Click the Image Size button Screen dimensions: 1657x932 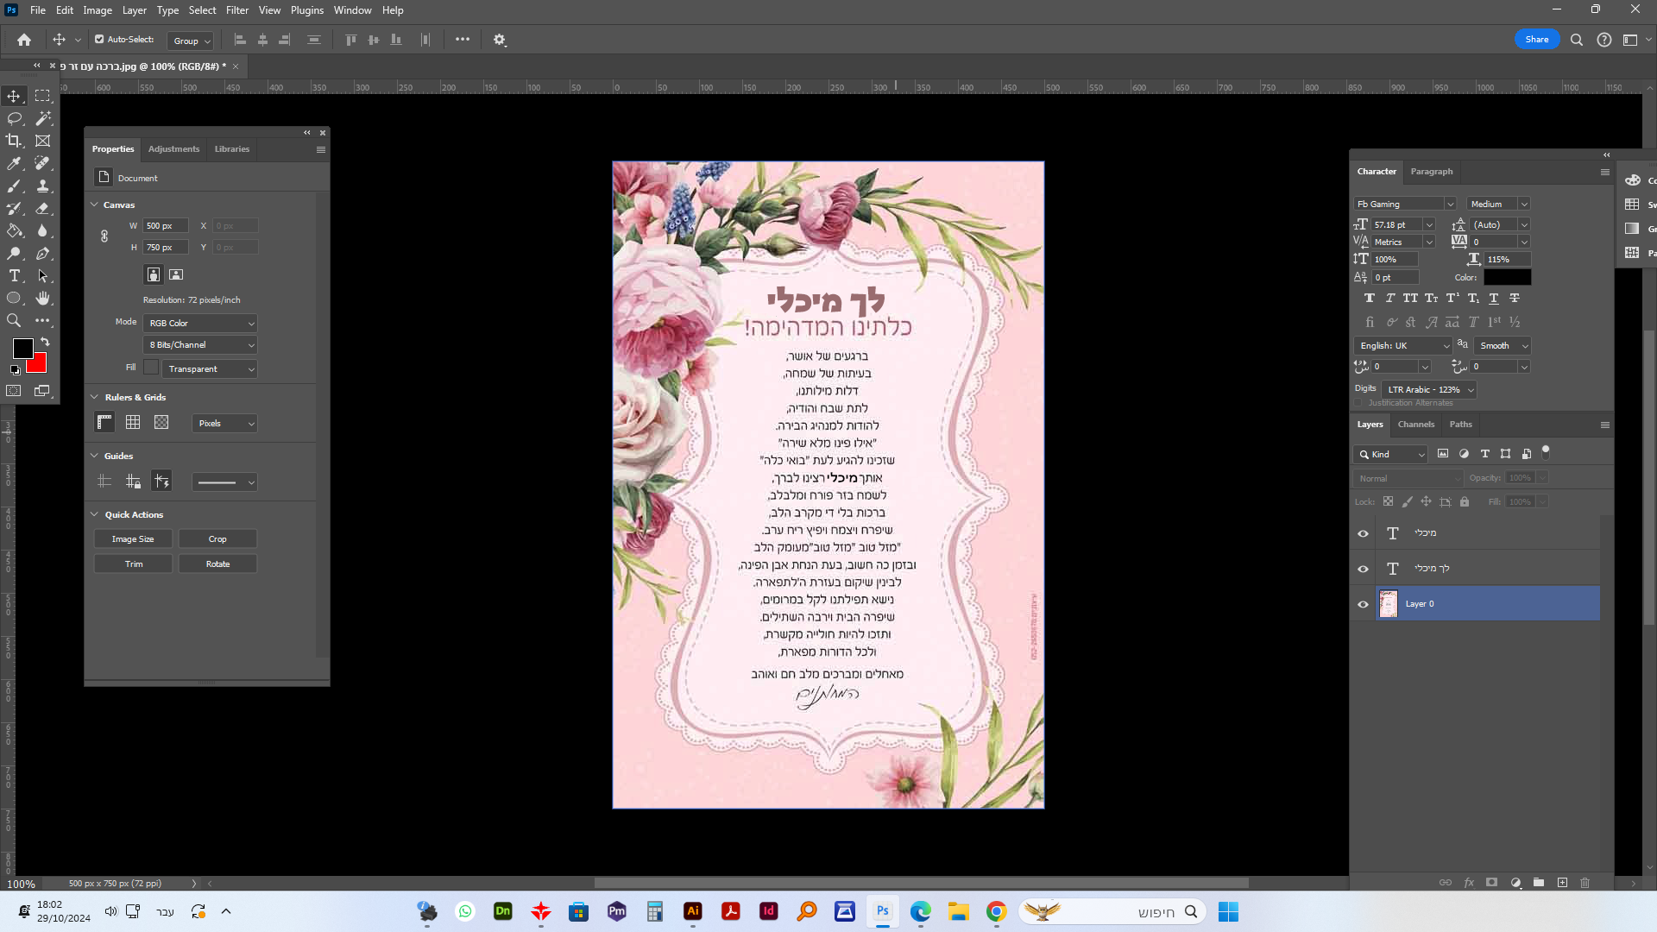(x=133, y=539)
